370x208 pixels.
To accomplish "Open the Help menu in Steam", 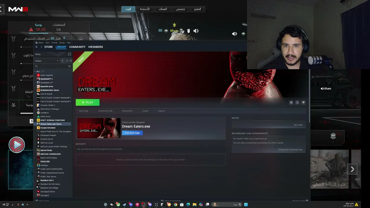I will pos(69,43).
